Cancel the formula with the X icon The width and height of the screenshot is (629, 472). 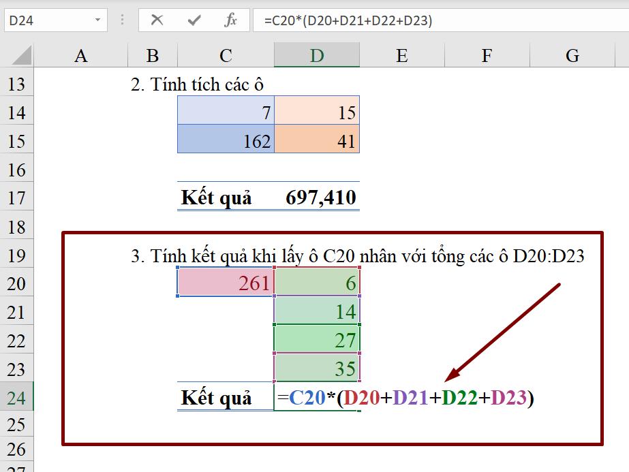[157, 20]
